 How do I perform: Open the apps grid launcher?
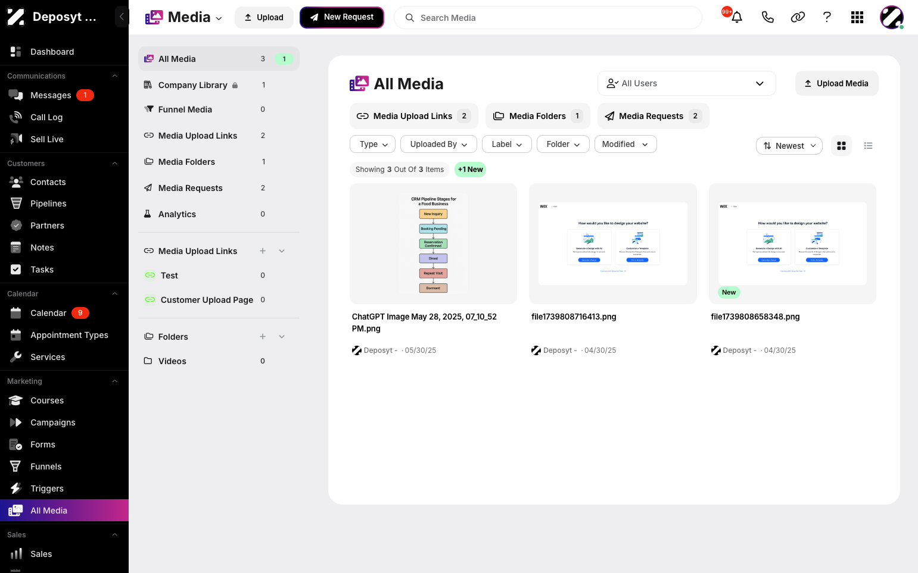857,17
